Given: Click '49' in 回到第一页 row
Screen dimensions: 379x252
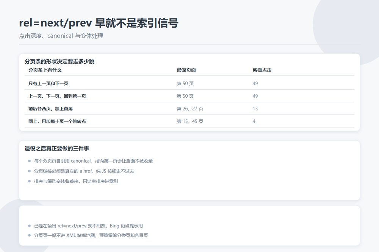Looking at the screenshot, I should click(255, 96).
